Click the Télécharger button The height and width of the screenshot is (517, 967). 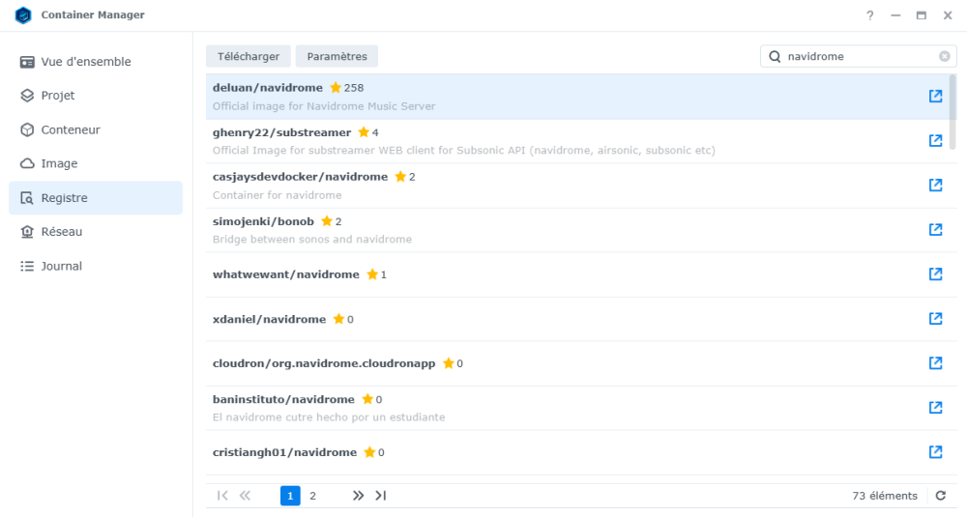[x=249, y=56]
